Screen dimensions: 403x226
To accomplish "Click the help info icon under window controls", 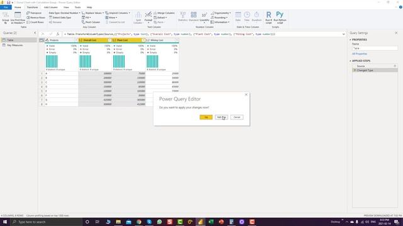I will [400, 7].
